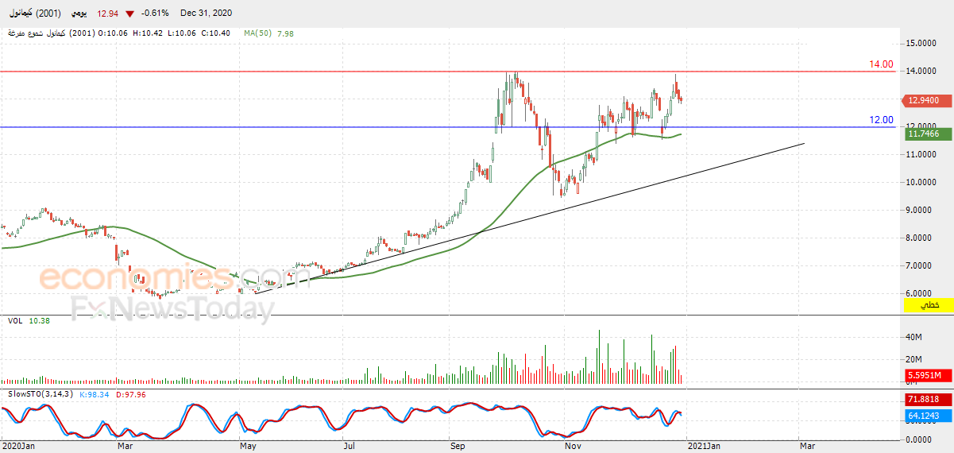This screenshot has width=954, height=453.
Task: Select the SlowSTO(3,14,3) indicator label
Action: point(41,394)
